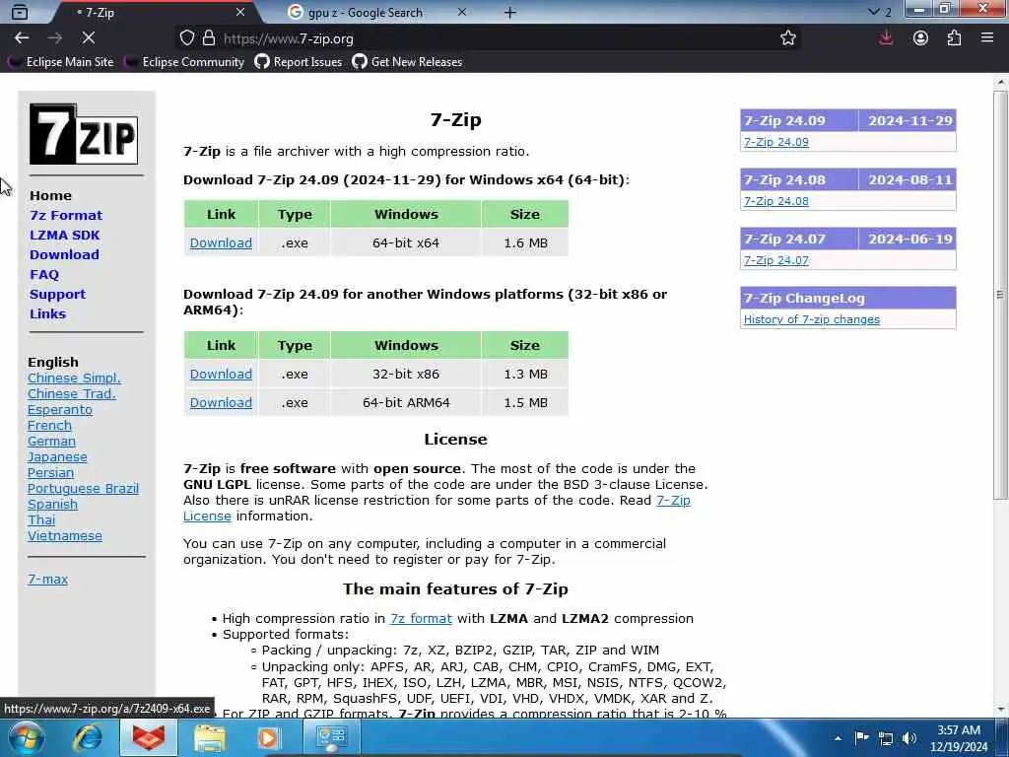Image resolution: width=1009 pixels, height=757 pixels.
Task: Open the Eclipse Main Site bookmark
Action: pyautogui.click(x=62, y=62)
